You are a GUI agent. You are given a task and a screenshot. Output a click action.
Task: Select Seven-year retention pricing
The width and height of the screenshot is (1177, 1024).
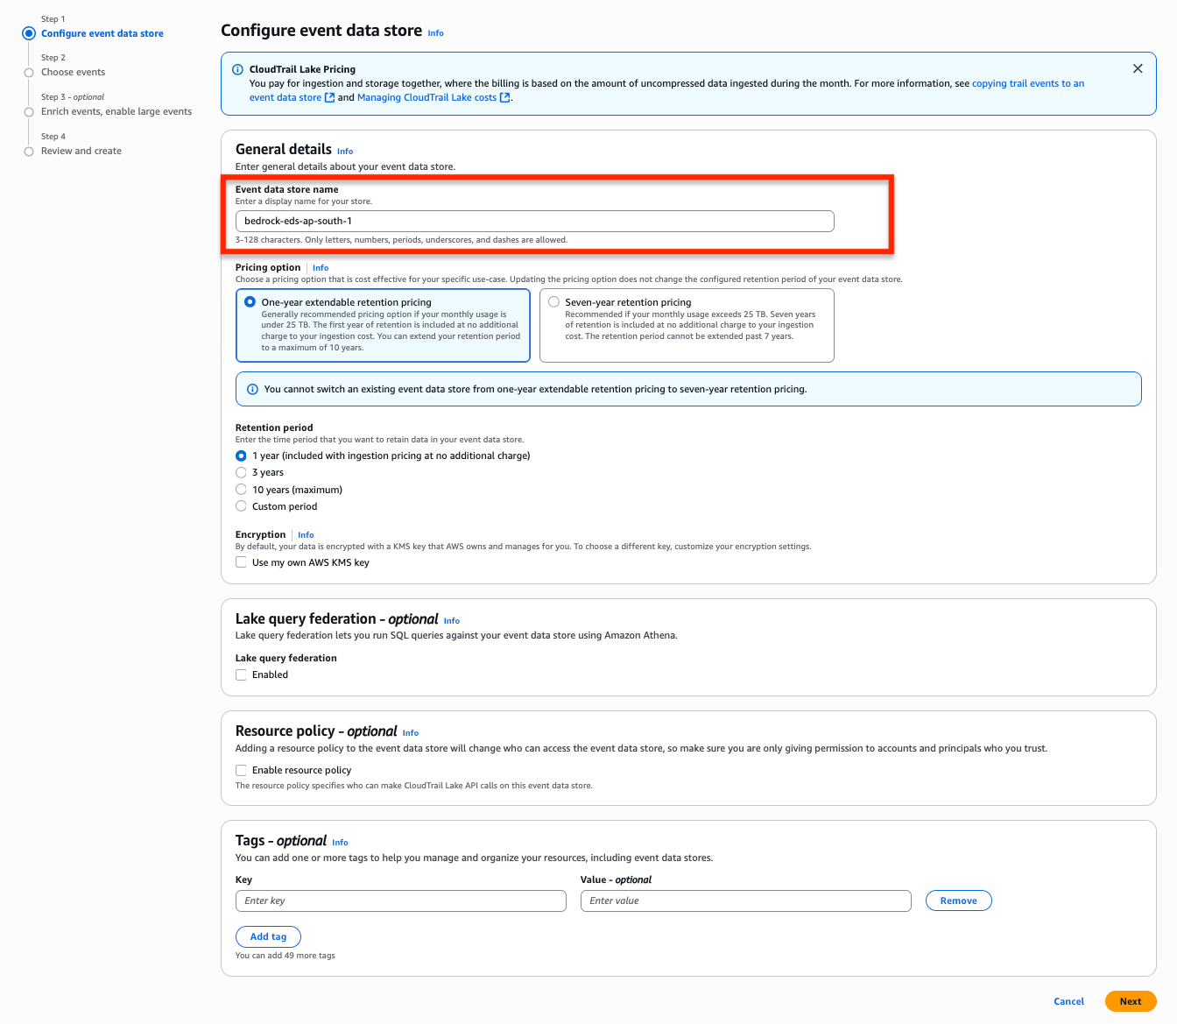tap(553, 300)
